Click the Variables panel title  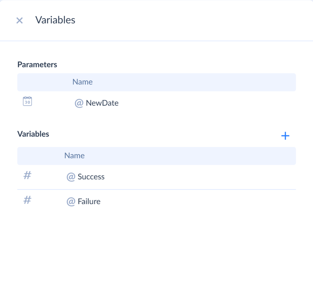coord(55,20)
